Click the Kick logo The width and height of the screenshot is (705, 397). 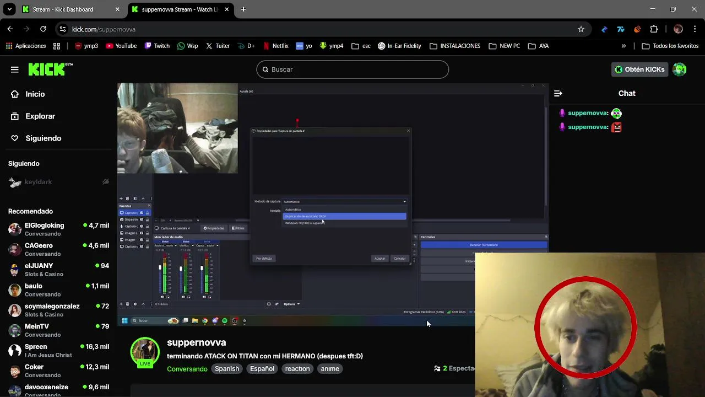point(50,69)
